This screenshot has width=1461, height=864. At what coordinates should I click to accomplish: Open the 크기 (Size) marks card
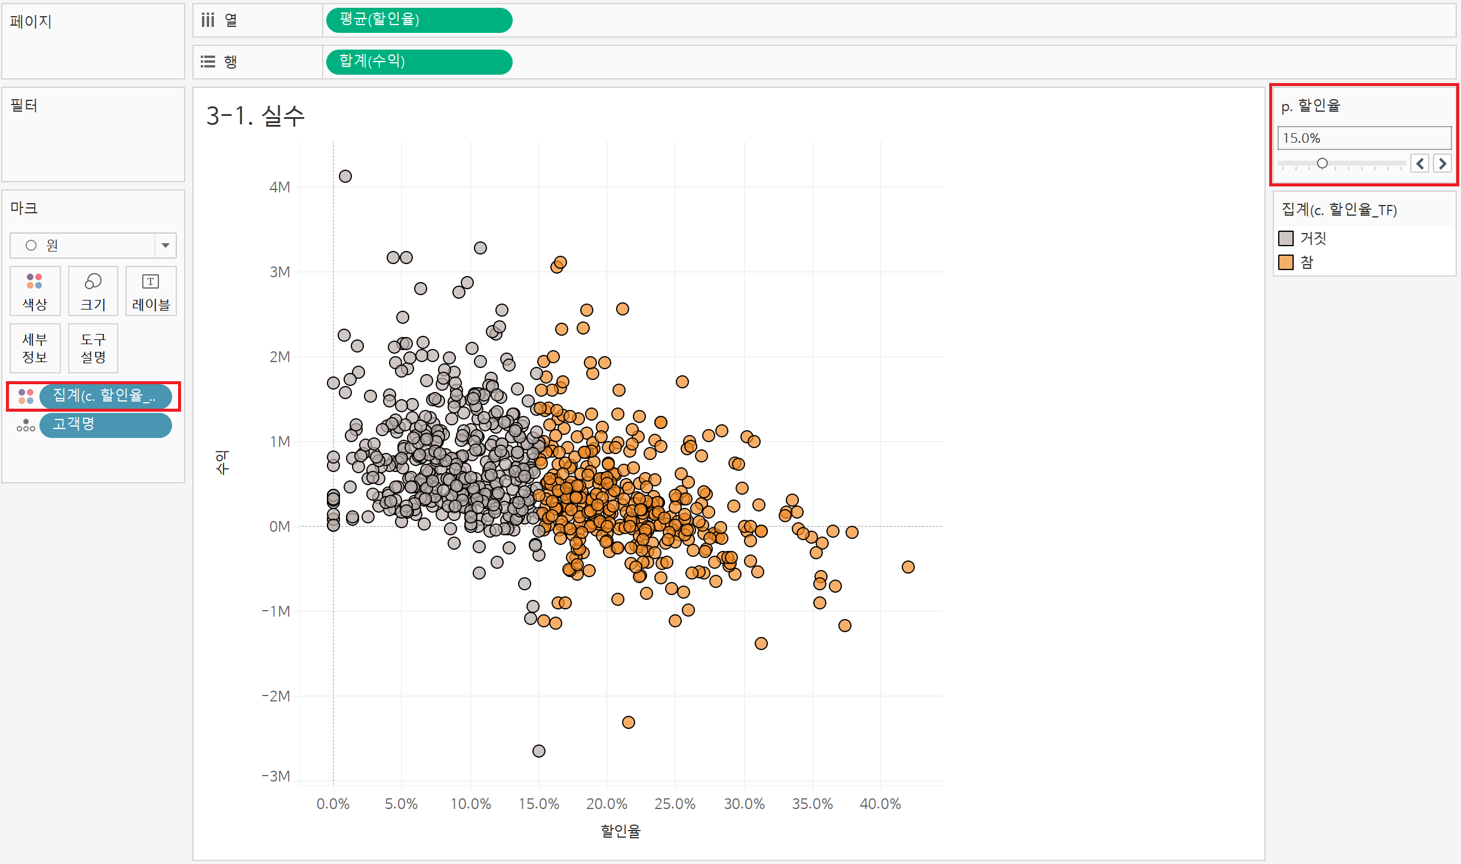coord(93,291)
